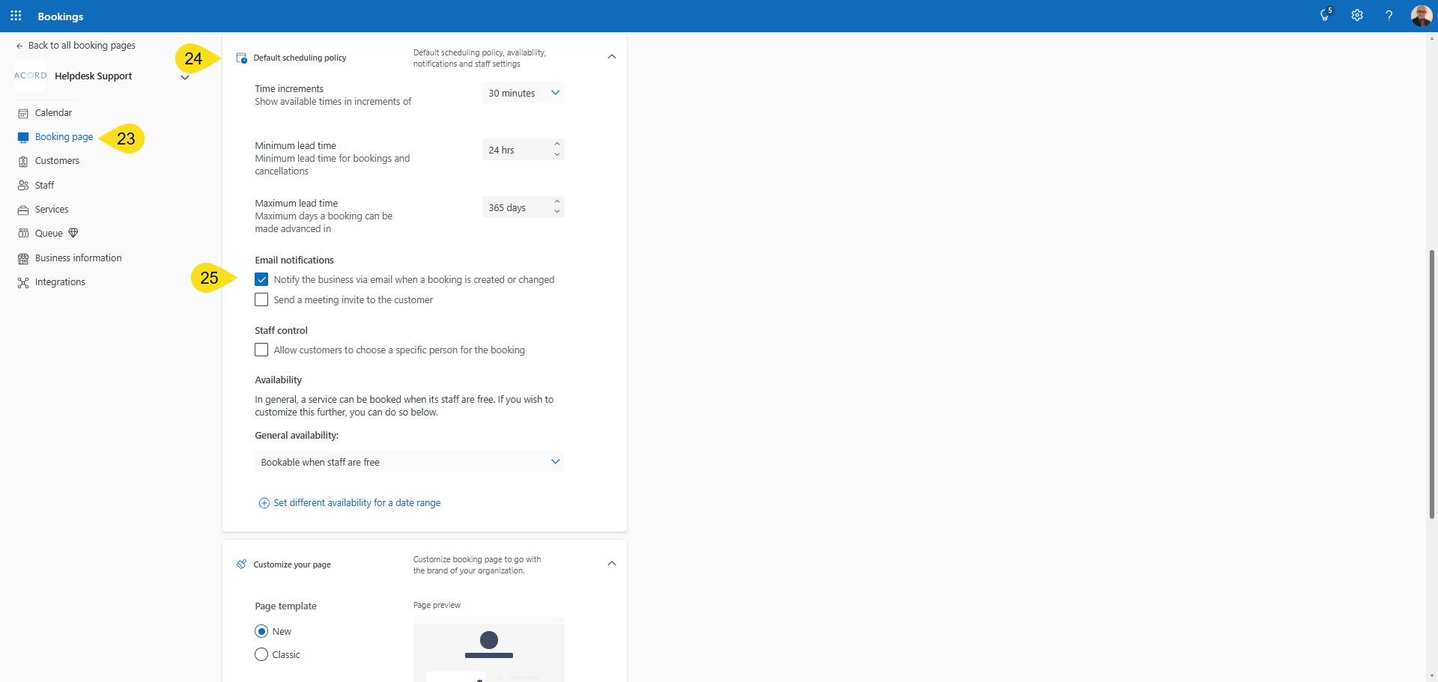This screenshot has height=682, width=1438.
Task: Go to Business information in sidebar
Action: 78,258
